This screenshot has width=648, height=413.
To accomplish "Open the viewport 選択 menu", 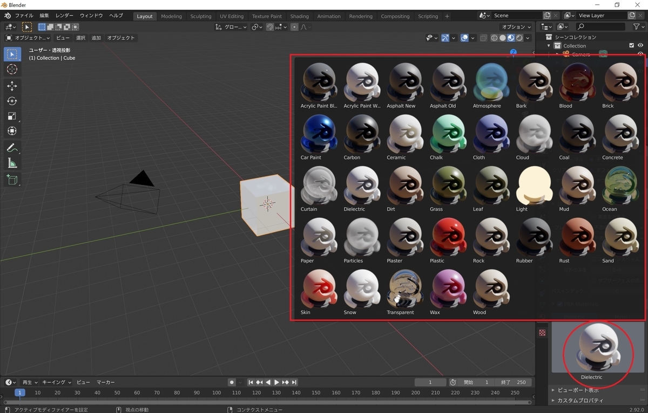I will [x=81, y=38].
